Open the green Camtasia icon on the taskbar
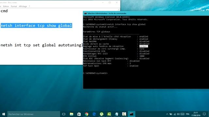This screenshot has height=117, width=209. (x=109, y=114)
